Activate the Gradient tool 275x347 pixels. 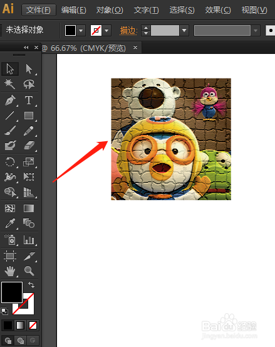click(29, 208)
